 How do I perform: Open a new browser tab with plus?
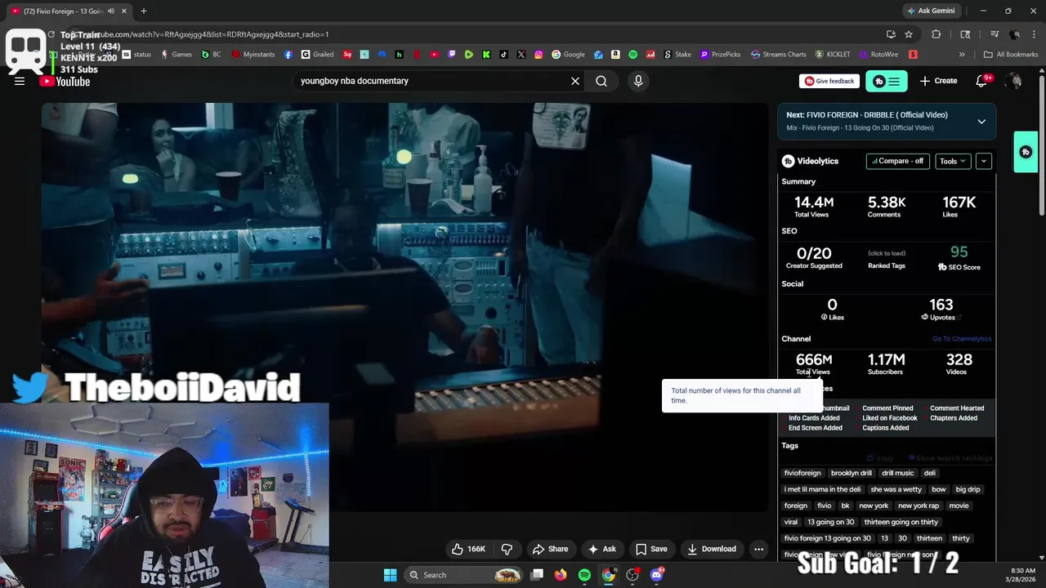click(144, 11)
